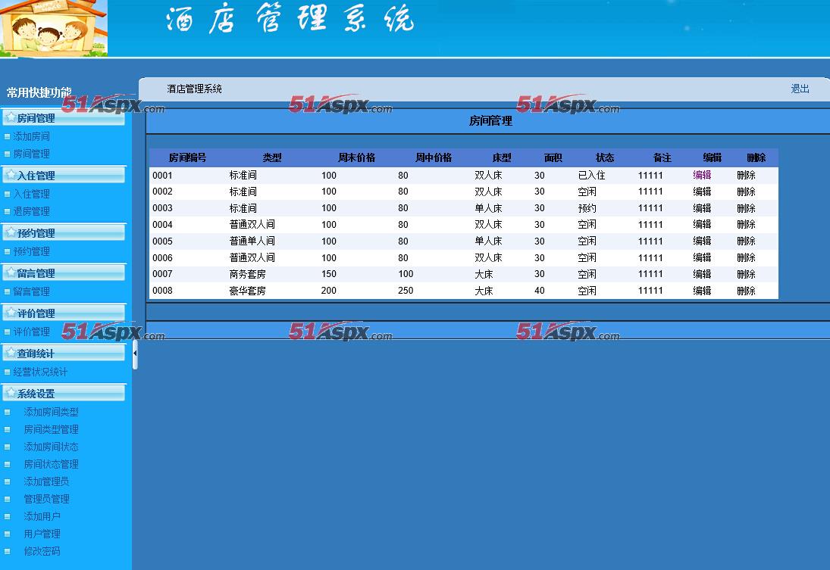
Task: Click the 状态 column header
Action: pyautogui.click(x=605, y=157)
